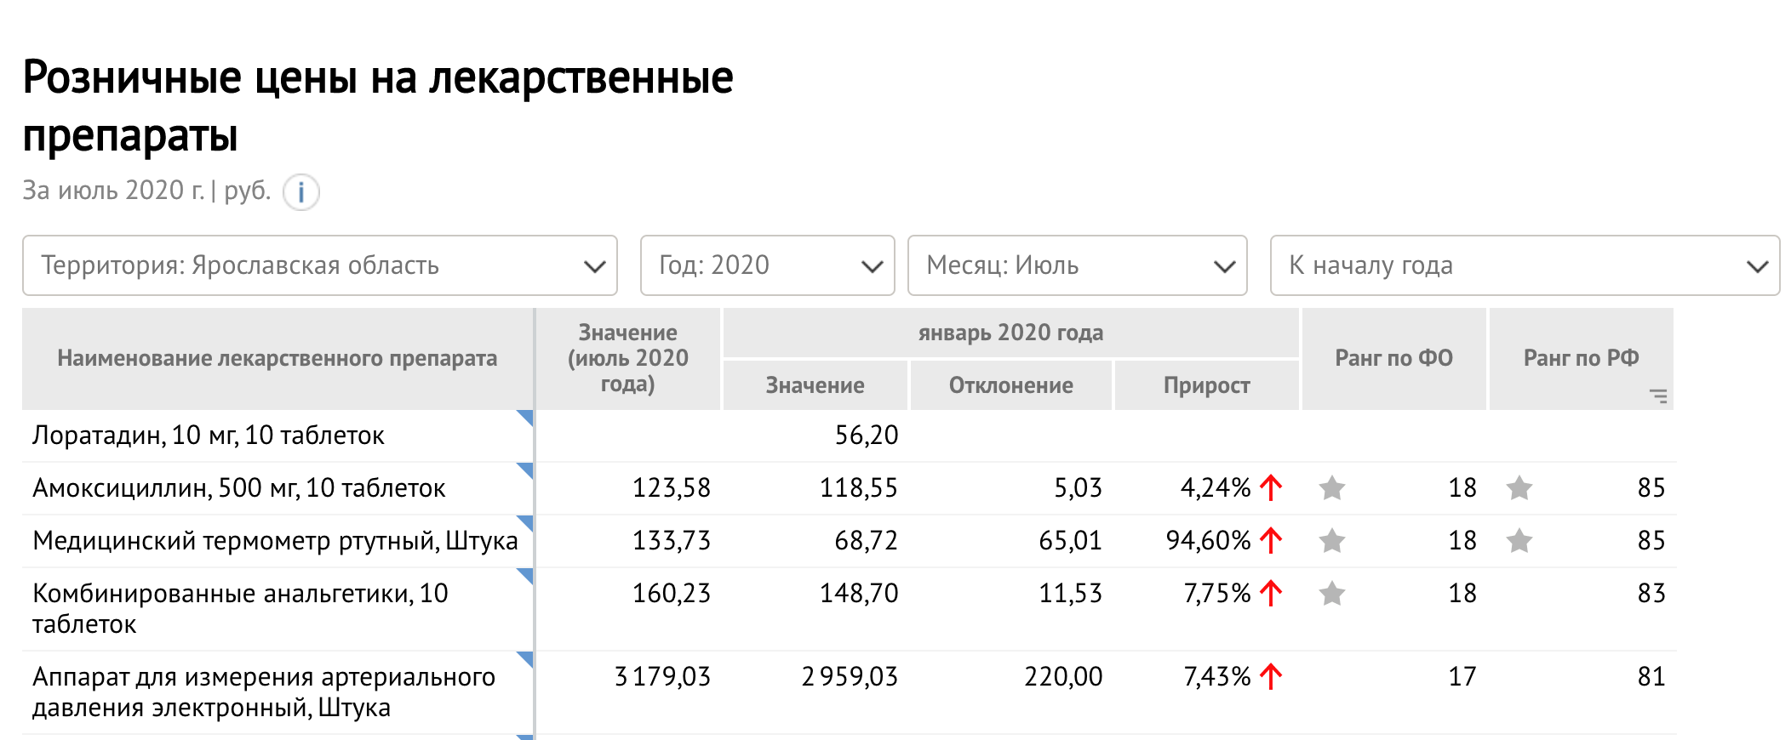Click the Отклонение column header
1791x740 pixels.
[x=1010, y=385]
